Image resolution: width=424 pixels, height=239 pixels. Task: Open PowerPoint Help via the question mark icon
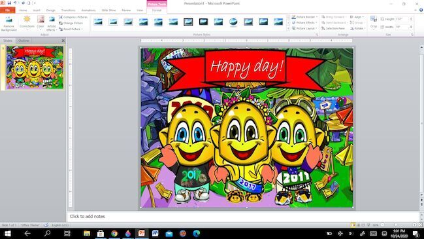[421, 10]
